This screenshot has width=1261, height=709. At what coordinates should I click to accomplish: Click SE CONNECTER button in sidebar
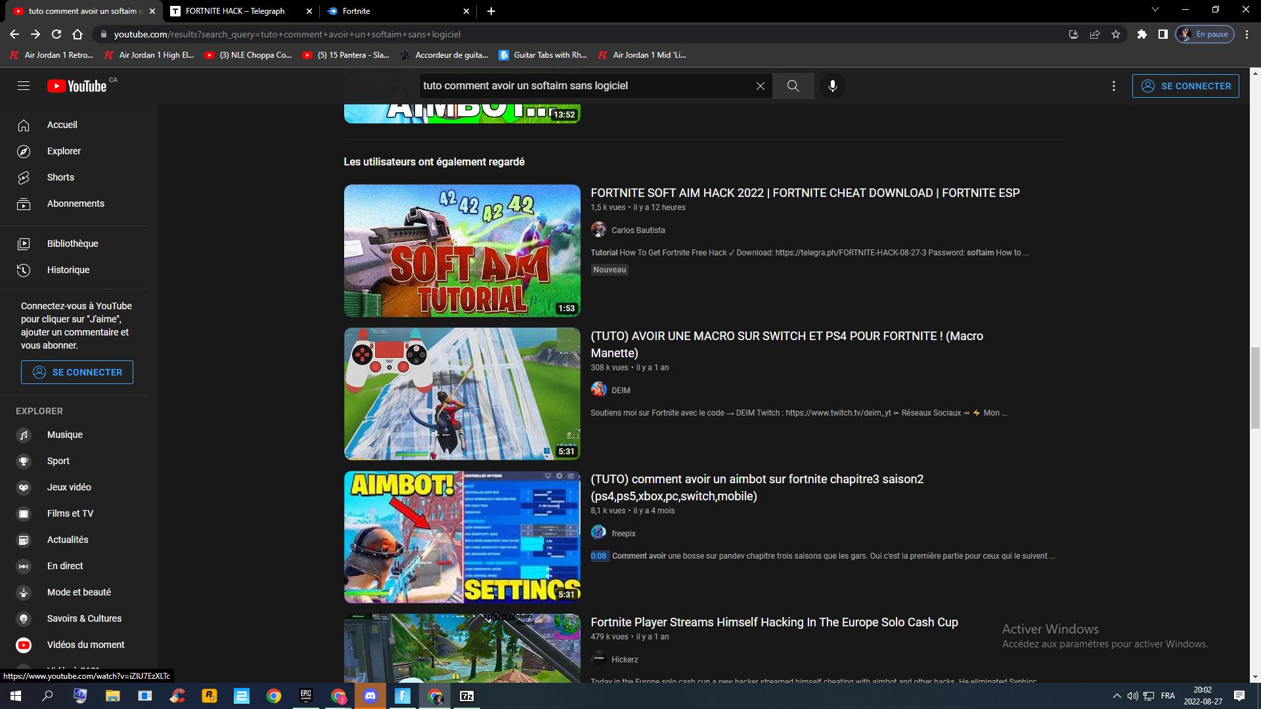[x=77, y=372]
